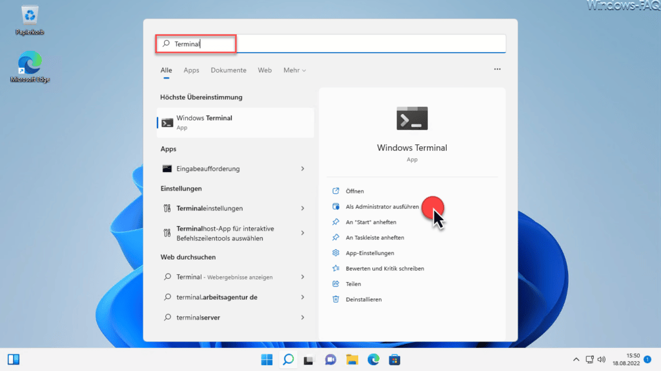661x371 pixels.
Task: Choose An Taskleiste anheften
Action: pos(375,238)
